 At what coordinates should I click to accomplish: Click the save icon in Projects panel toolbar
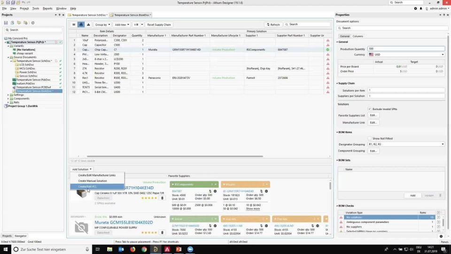tap(6, 23)
